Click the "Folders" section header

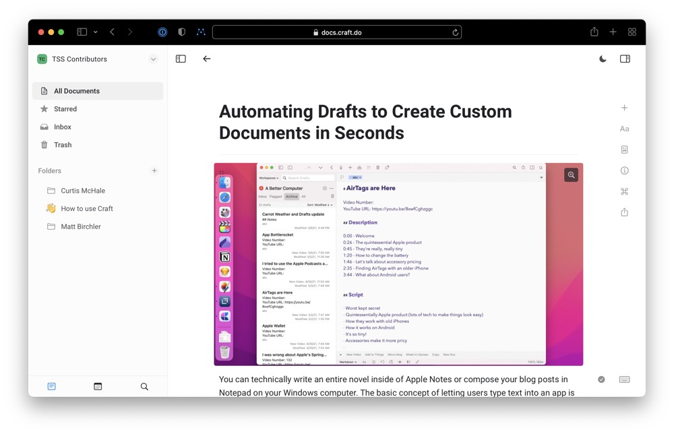[49, 170]
